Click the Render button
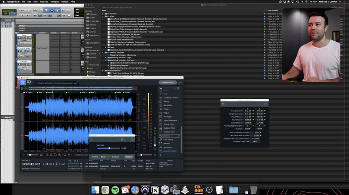Screen dimensions: 349x195 point(129,156)
